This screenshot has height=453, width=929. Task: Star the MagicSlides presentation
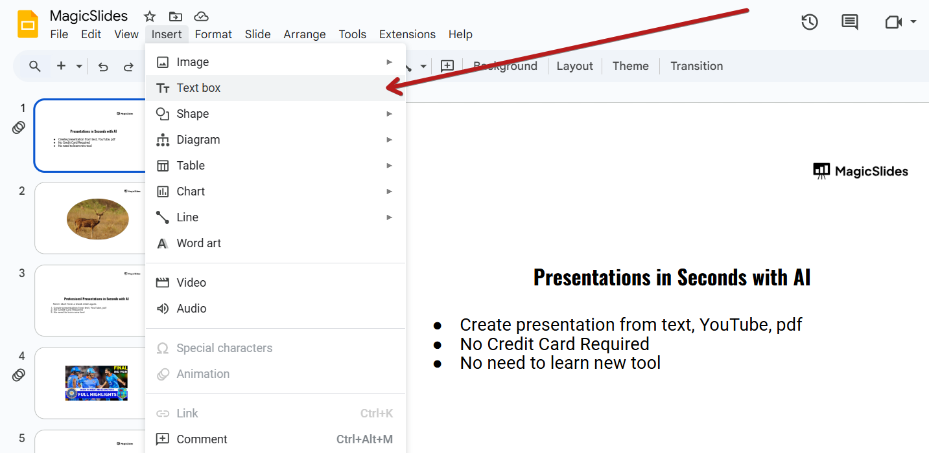[150, 16]
